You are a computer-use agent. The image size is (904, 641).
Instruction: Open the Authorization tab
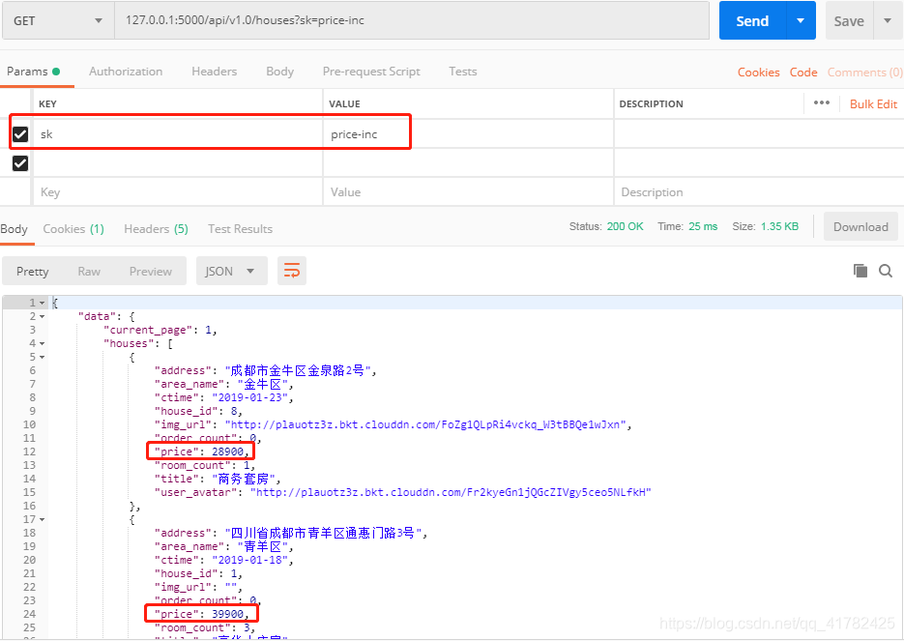click(126, 72)
